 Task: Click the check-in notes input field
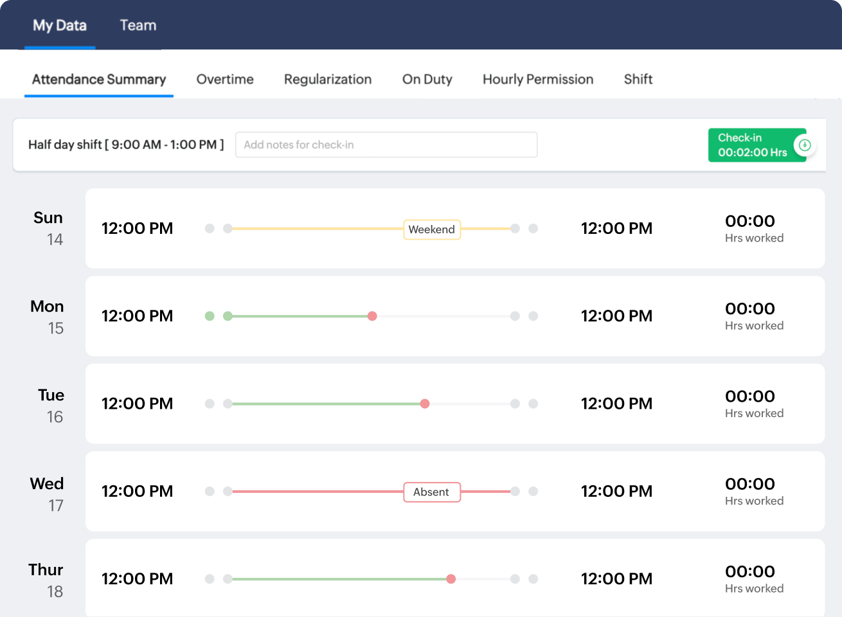click(386, 145)
